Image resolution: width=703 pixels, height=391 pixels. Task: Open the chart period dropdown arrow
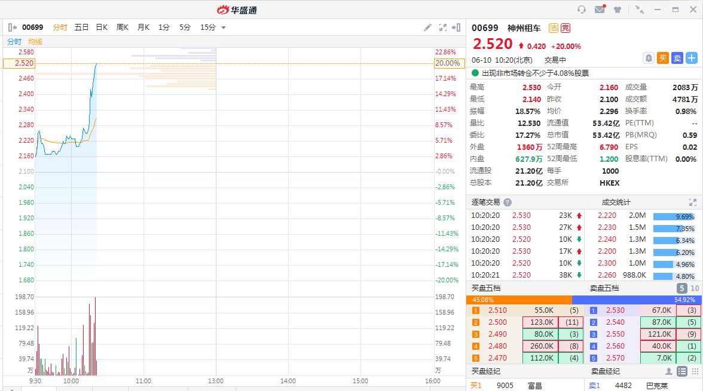pos(224,27)
